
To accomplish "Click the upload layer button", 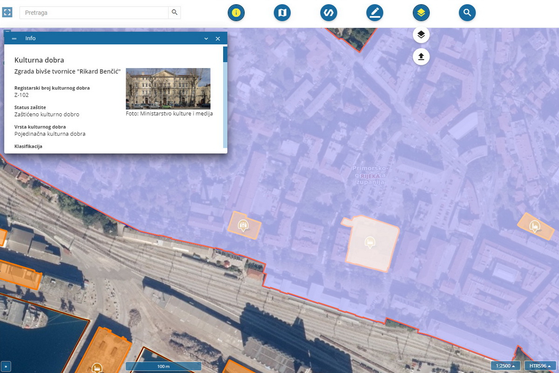I will (x=421, y=56).
